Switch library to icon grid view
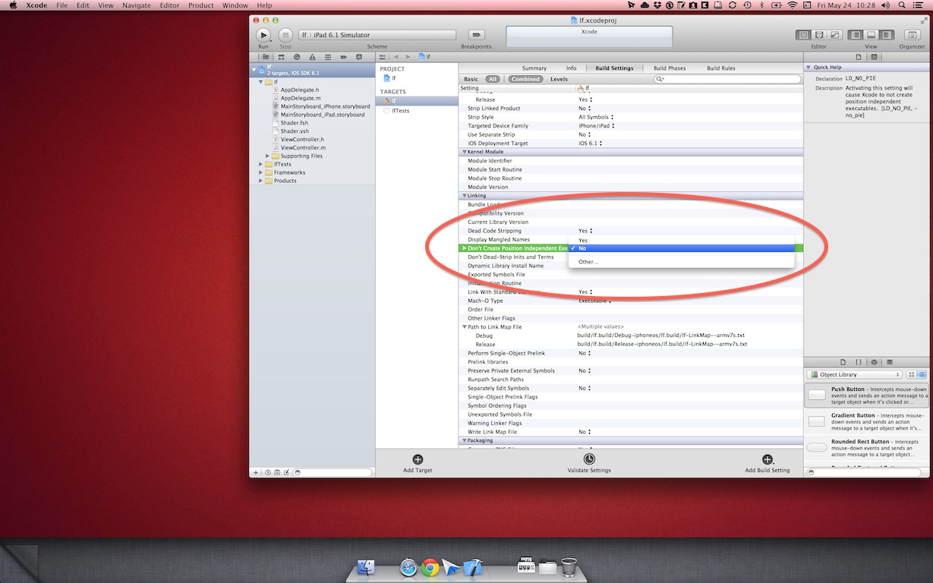 coord(912,374)
